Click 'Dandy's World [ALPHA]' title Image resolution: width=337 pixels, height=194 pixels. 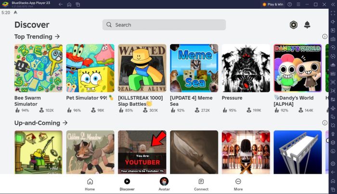pos(294,101)
